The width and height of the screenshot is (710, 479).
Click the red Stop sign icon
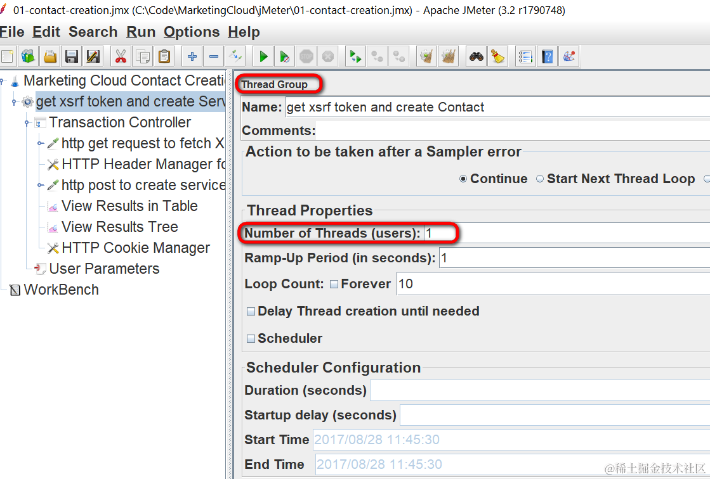coord(306,56)
